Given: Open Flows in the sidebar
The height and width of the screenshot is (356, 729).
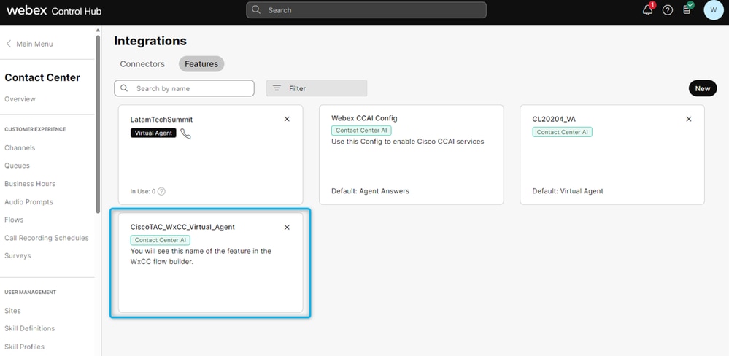Looking at the screenshot, I should pos(14,220).
